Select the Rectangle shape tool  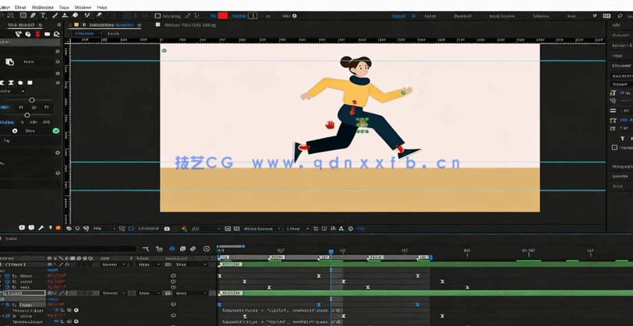pyautogui.click(x=23, y=15)
